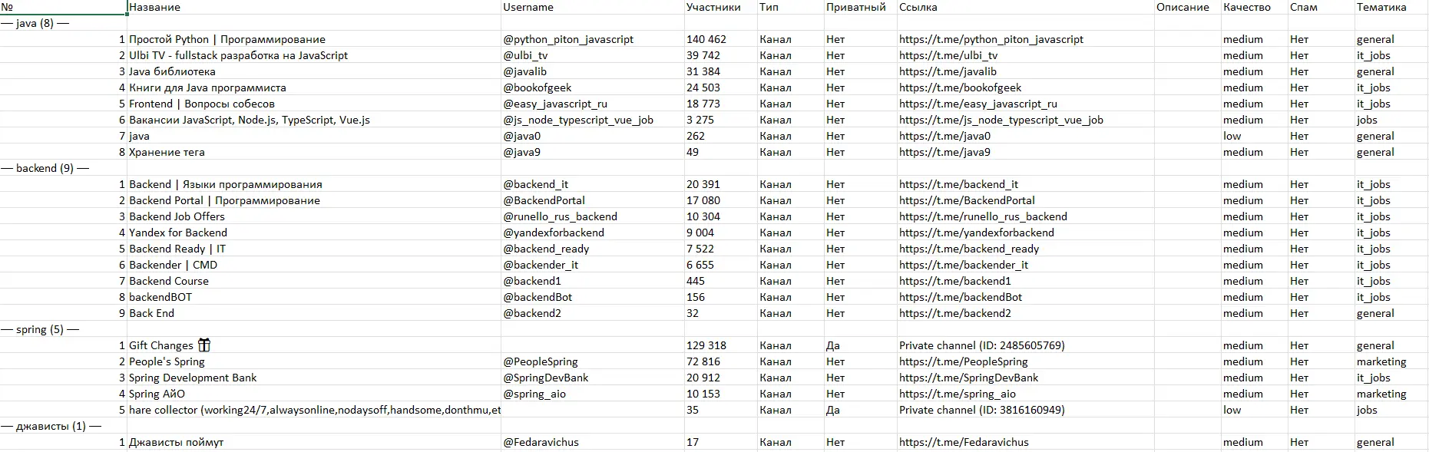Open the Fedaravichus t.me link
1429x452 pixels.
[x=964, y=442]
